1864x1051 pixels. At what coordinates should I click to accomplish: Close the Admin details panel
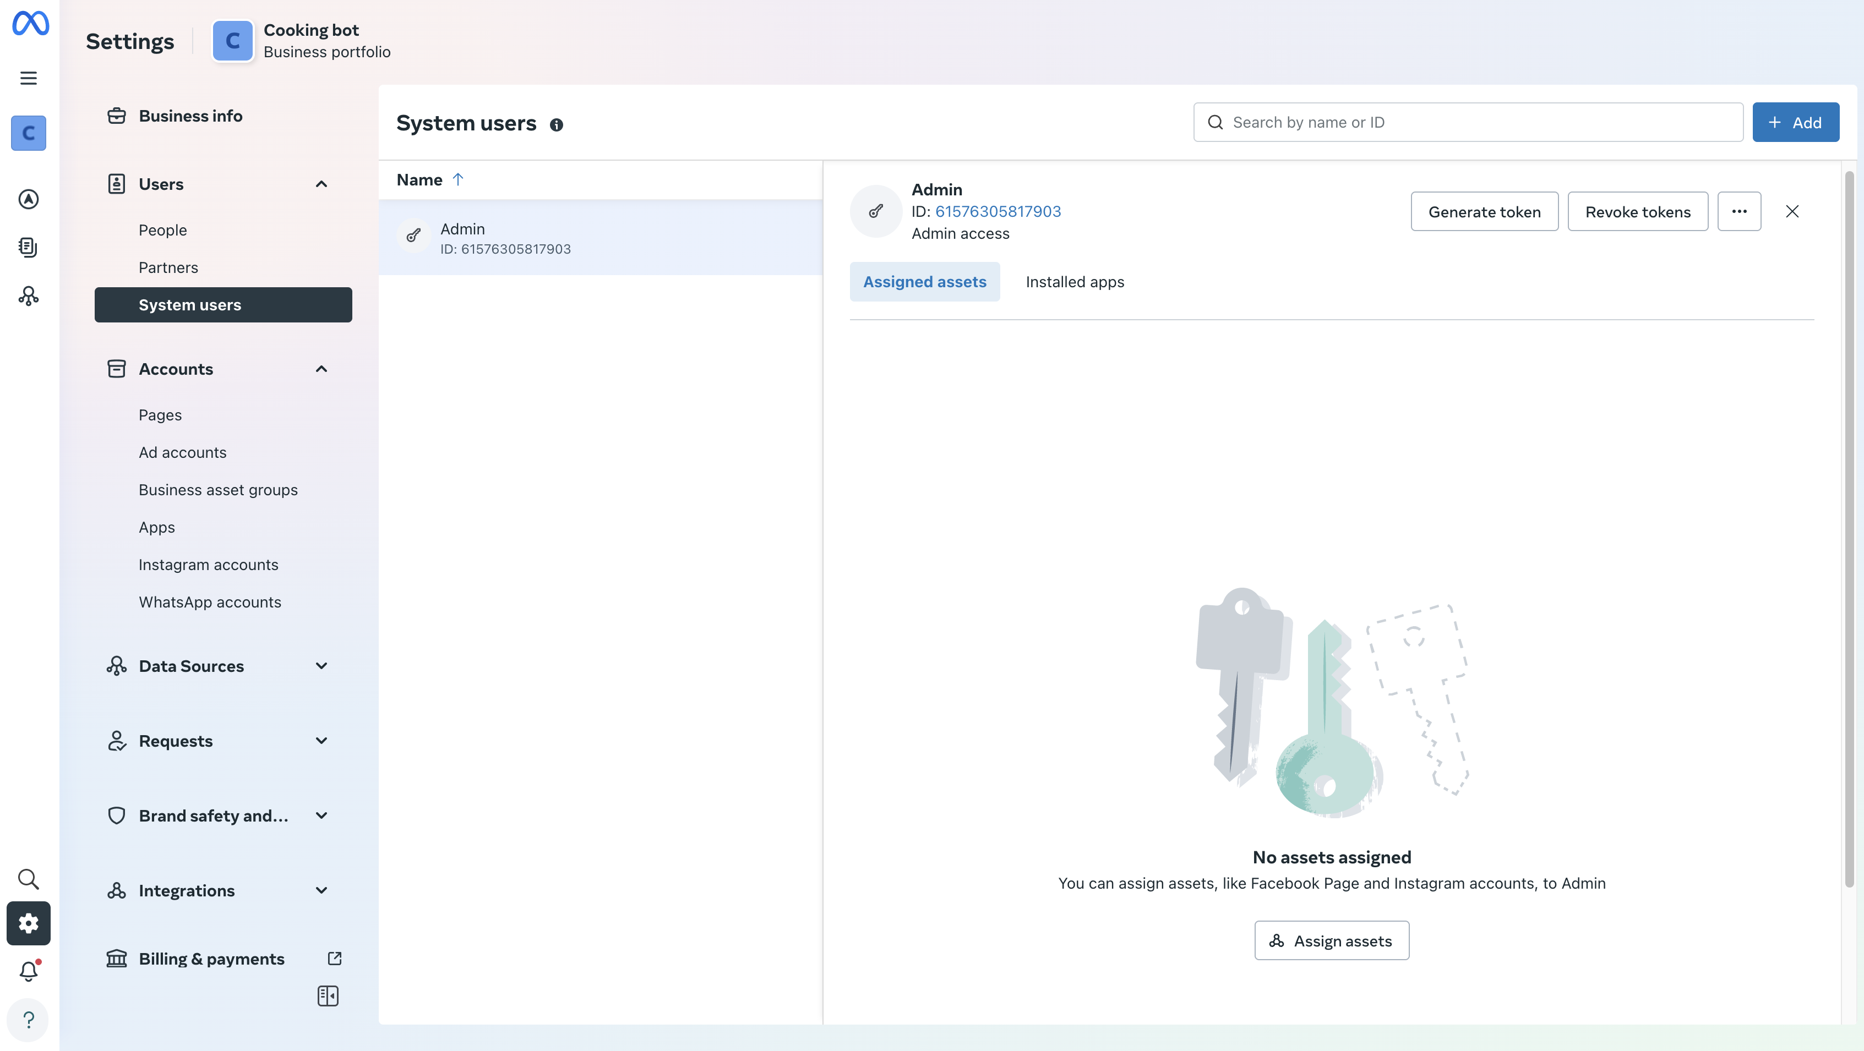1792,211
